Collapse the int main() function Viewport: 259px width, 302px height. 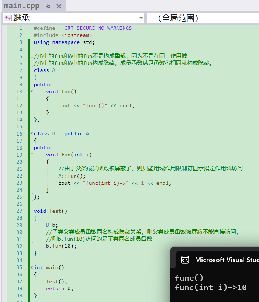(x=32, y=268)
